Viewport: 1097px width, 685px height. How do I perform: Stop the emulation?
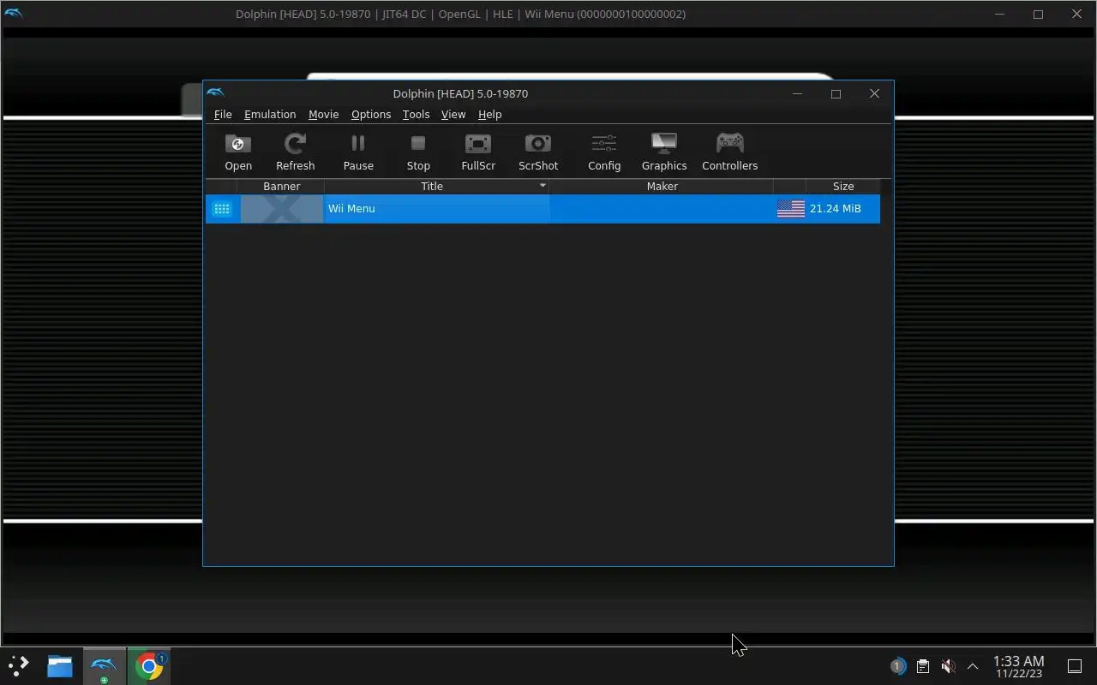click(x=418, y=152)
